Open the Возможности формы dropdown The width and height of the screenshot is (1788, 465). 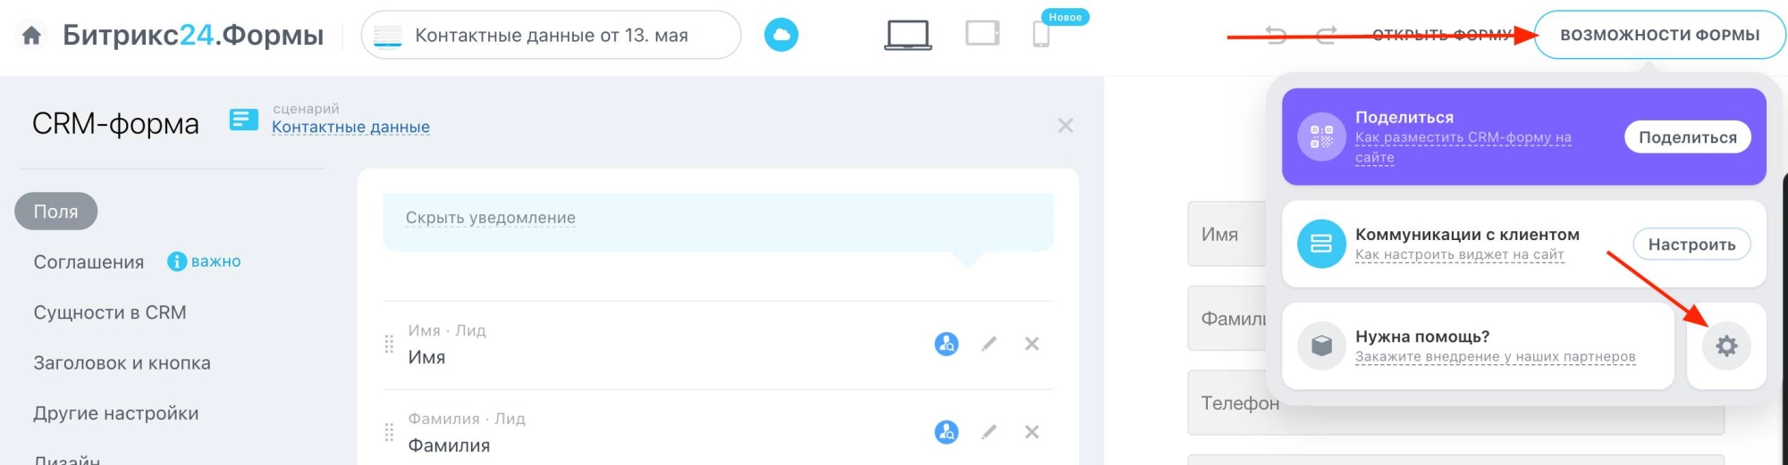pyautogui.click(x=1659, y=35)
